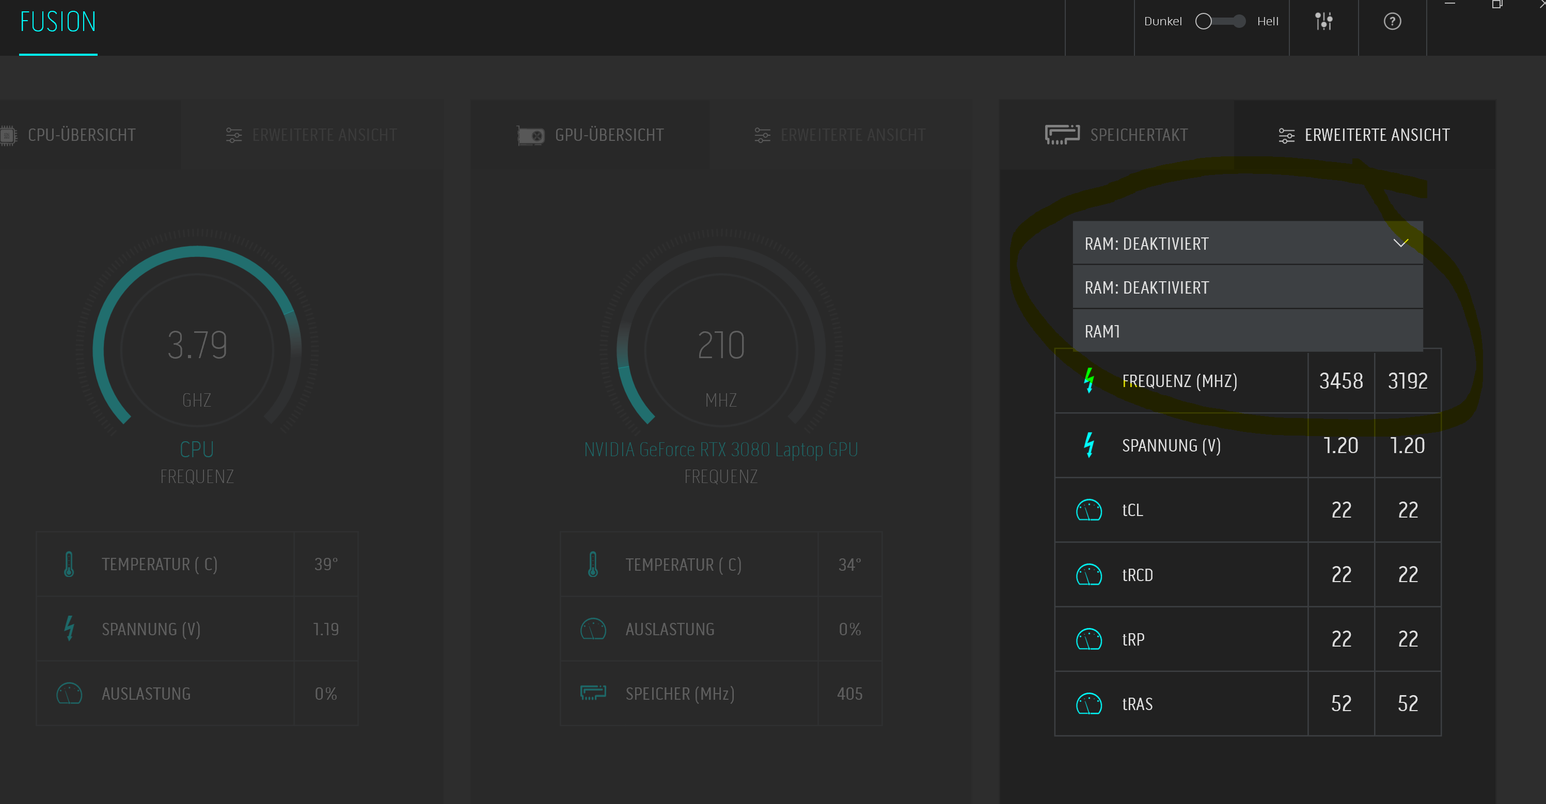This screenshot has width=1546, height=804.
Task: Click the tRAS gauge icon
Action: [x=1088, y=703]
